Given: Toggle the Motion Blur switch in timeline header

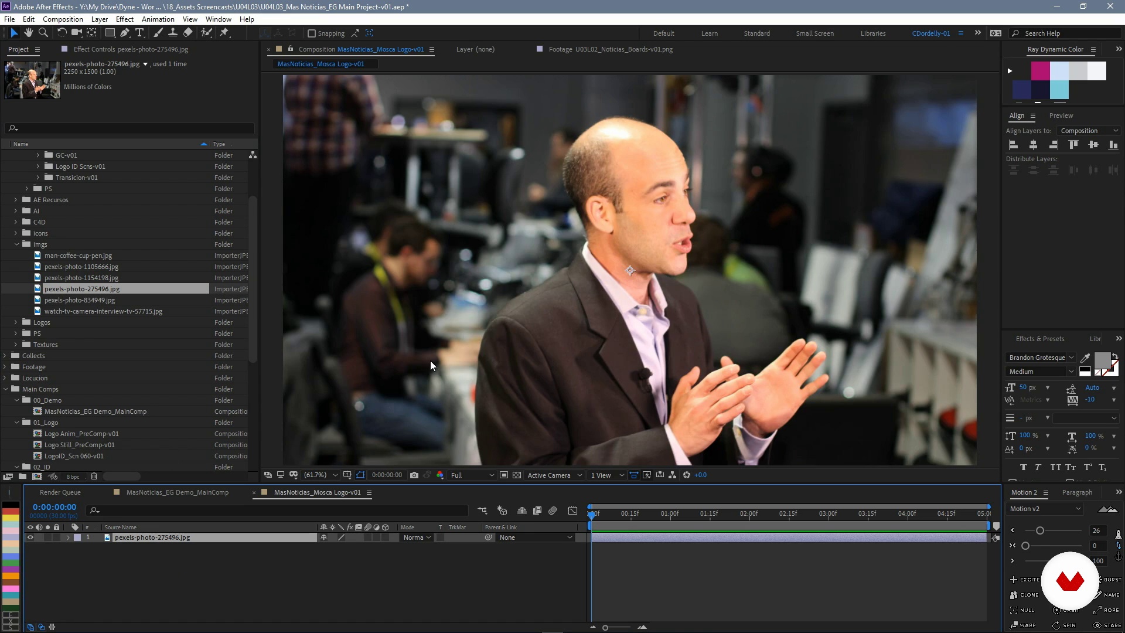Looking at the screenshot, I should (x=553, y=511).
